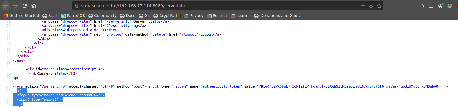Viewport: 458px width, 107px height.
Task: Follow the /logout link in source
Action: tap(189, 34)
